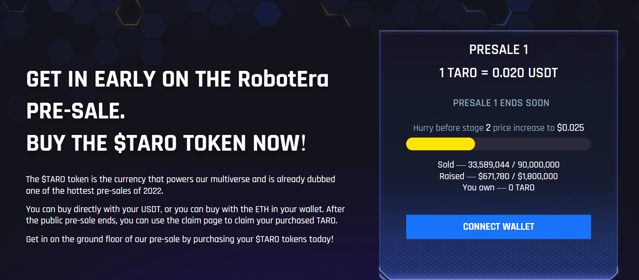Image resolution: width=639 pixels, height=280 pixels.
Task: Click the $0.025 next stage price
Action: (570, 128)
